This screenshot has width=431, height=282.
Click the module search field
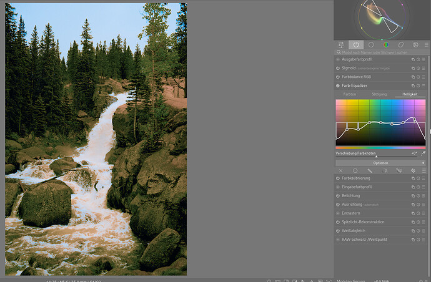coord(381,52)
